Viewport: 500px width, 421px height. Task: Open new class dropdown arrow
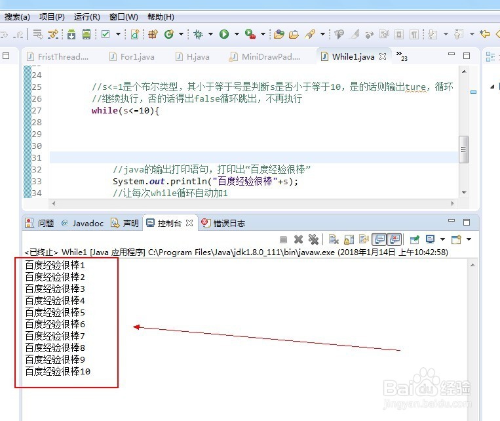click(x=181, y=34)
